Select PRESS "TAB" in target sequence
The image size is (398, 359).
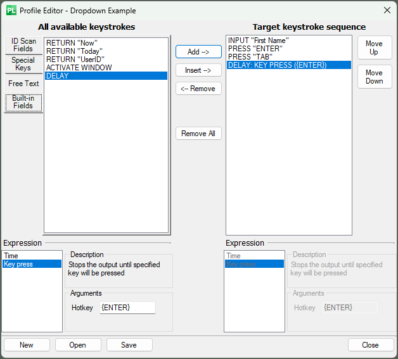289,57
